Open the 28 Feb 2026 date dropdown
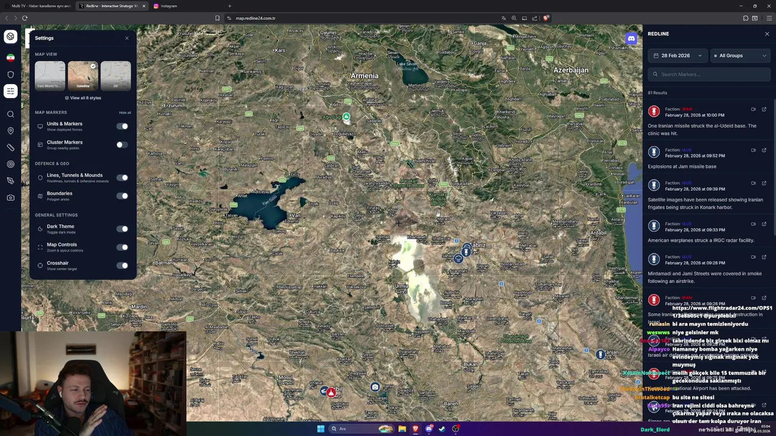776x436 pixels. [678, 56]
